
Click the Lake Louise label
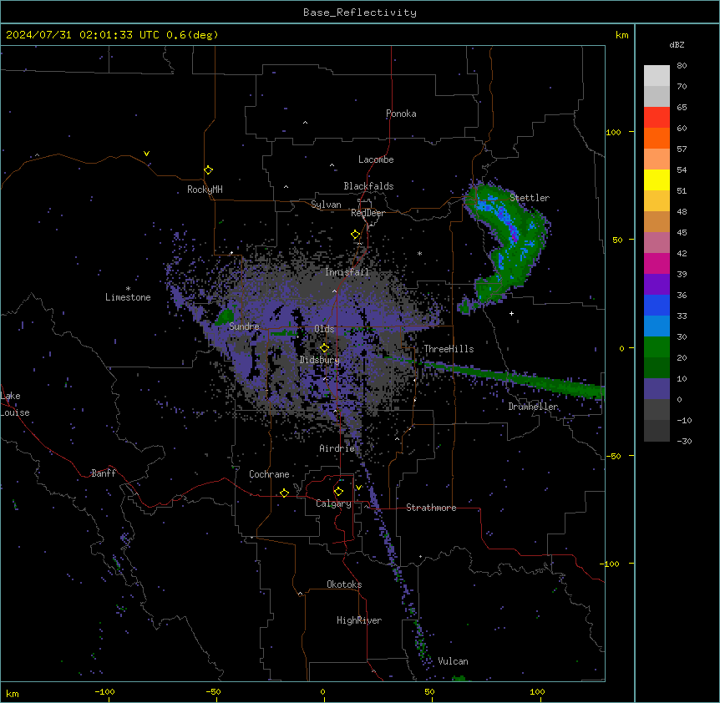tap(13, 404)
